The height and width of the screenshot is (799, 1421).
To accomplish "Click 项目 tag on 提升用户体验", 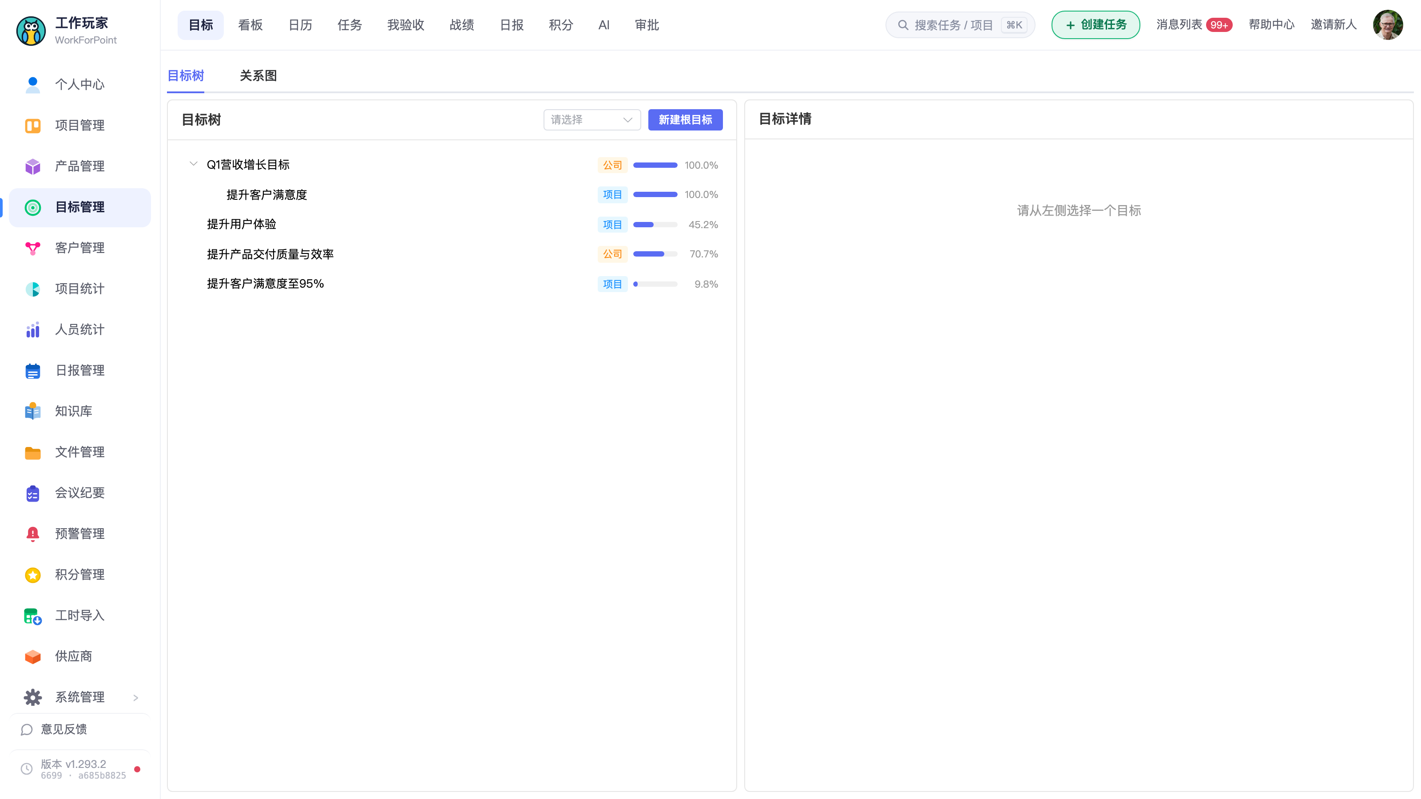I will point(612,225).
